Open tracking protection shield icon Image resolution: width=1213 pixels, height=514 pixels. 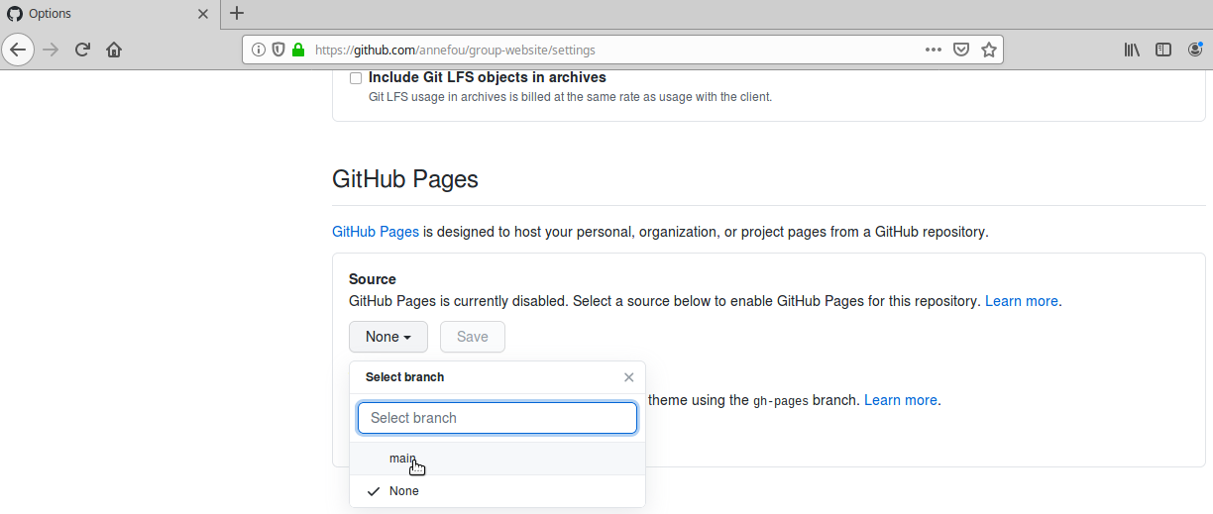click(x=277, y=50)
